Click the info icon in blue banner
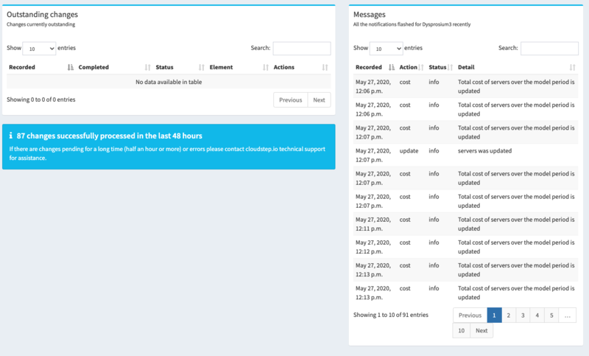Image resolution: width=589 pixels, height=356 pixels. [11, 136]
